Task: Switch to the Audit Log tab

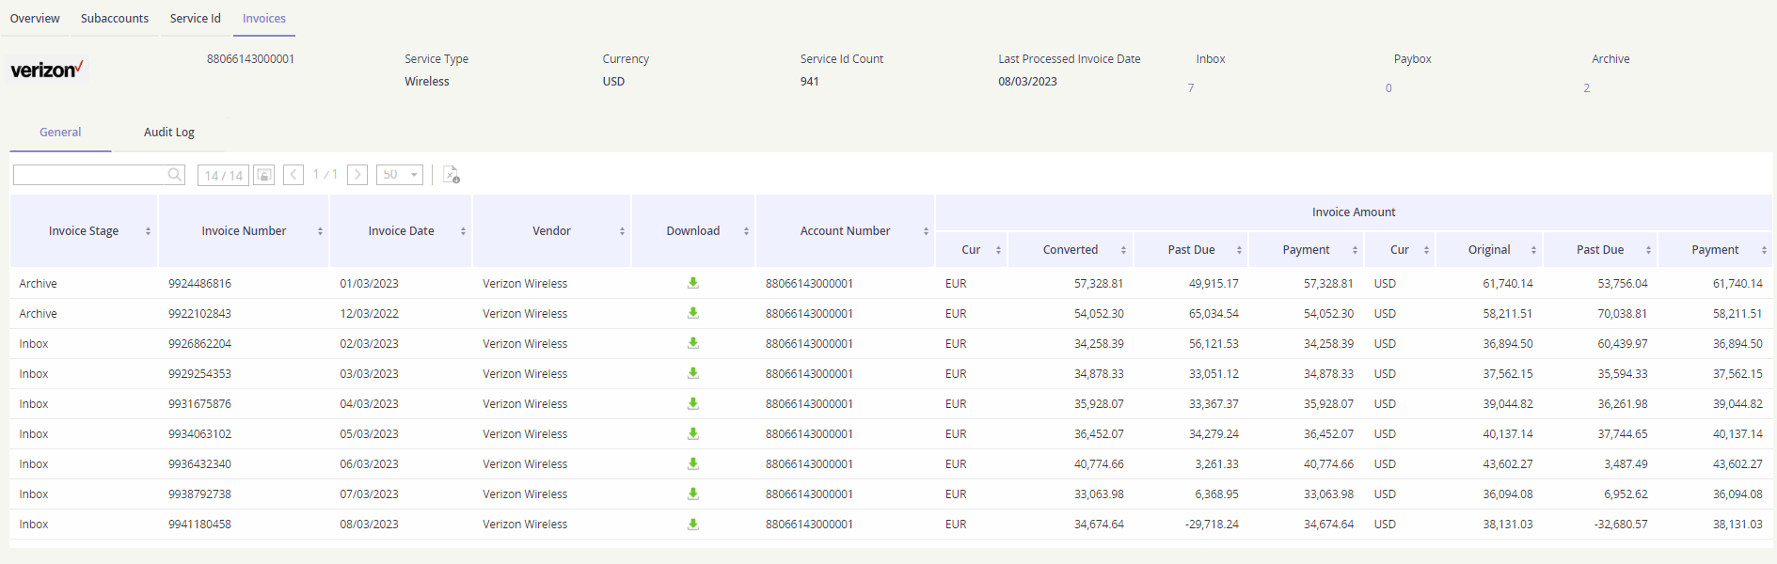Action: click(x=169, y=133)
